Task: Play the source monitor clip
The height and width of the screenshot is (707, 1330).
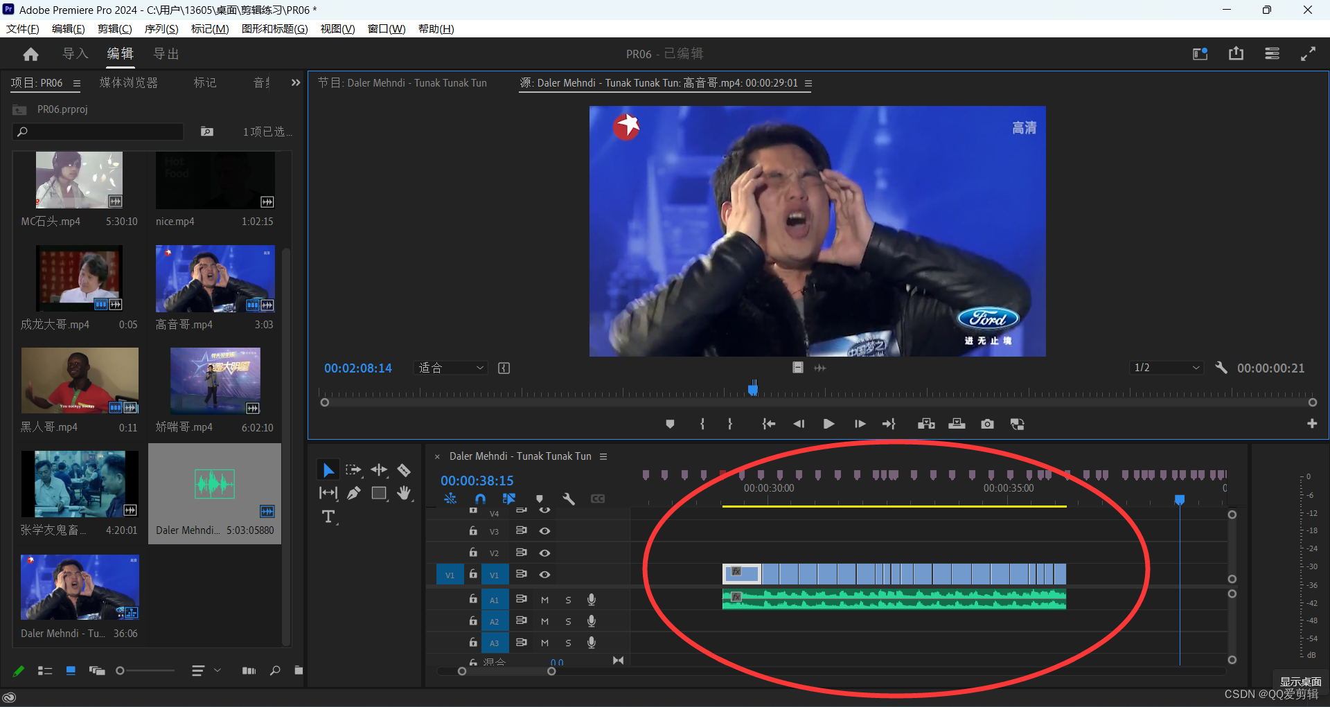Action: (x=828, y=424)
